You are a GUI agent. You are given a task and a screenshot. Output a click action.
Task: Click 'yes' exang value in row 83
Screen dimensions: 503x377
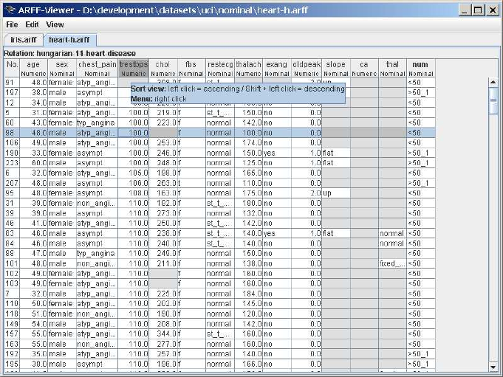pyautogui.click(x=277, y=233)
